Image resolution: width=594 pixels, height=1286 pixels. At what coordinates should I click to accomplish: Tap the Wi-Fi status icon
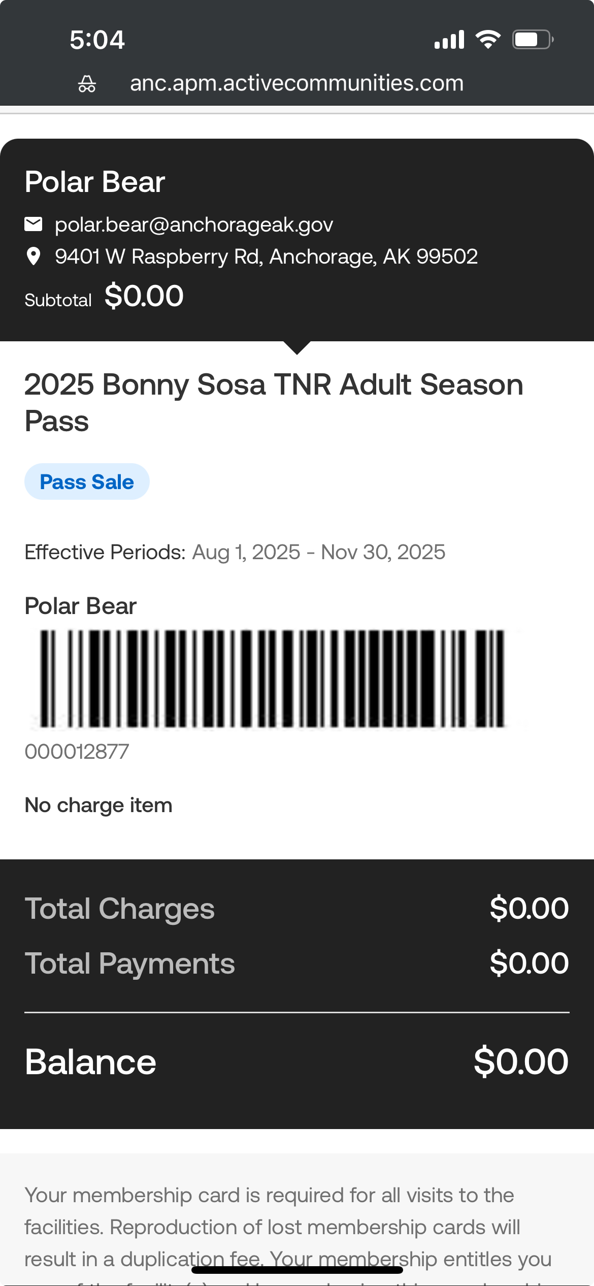pos(488,39)
